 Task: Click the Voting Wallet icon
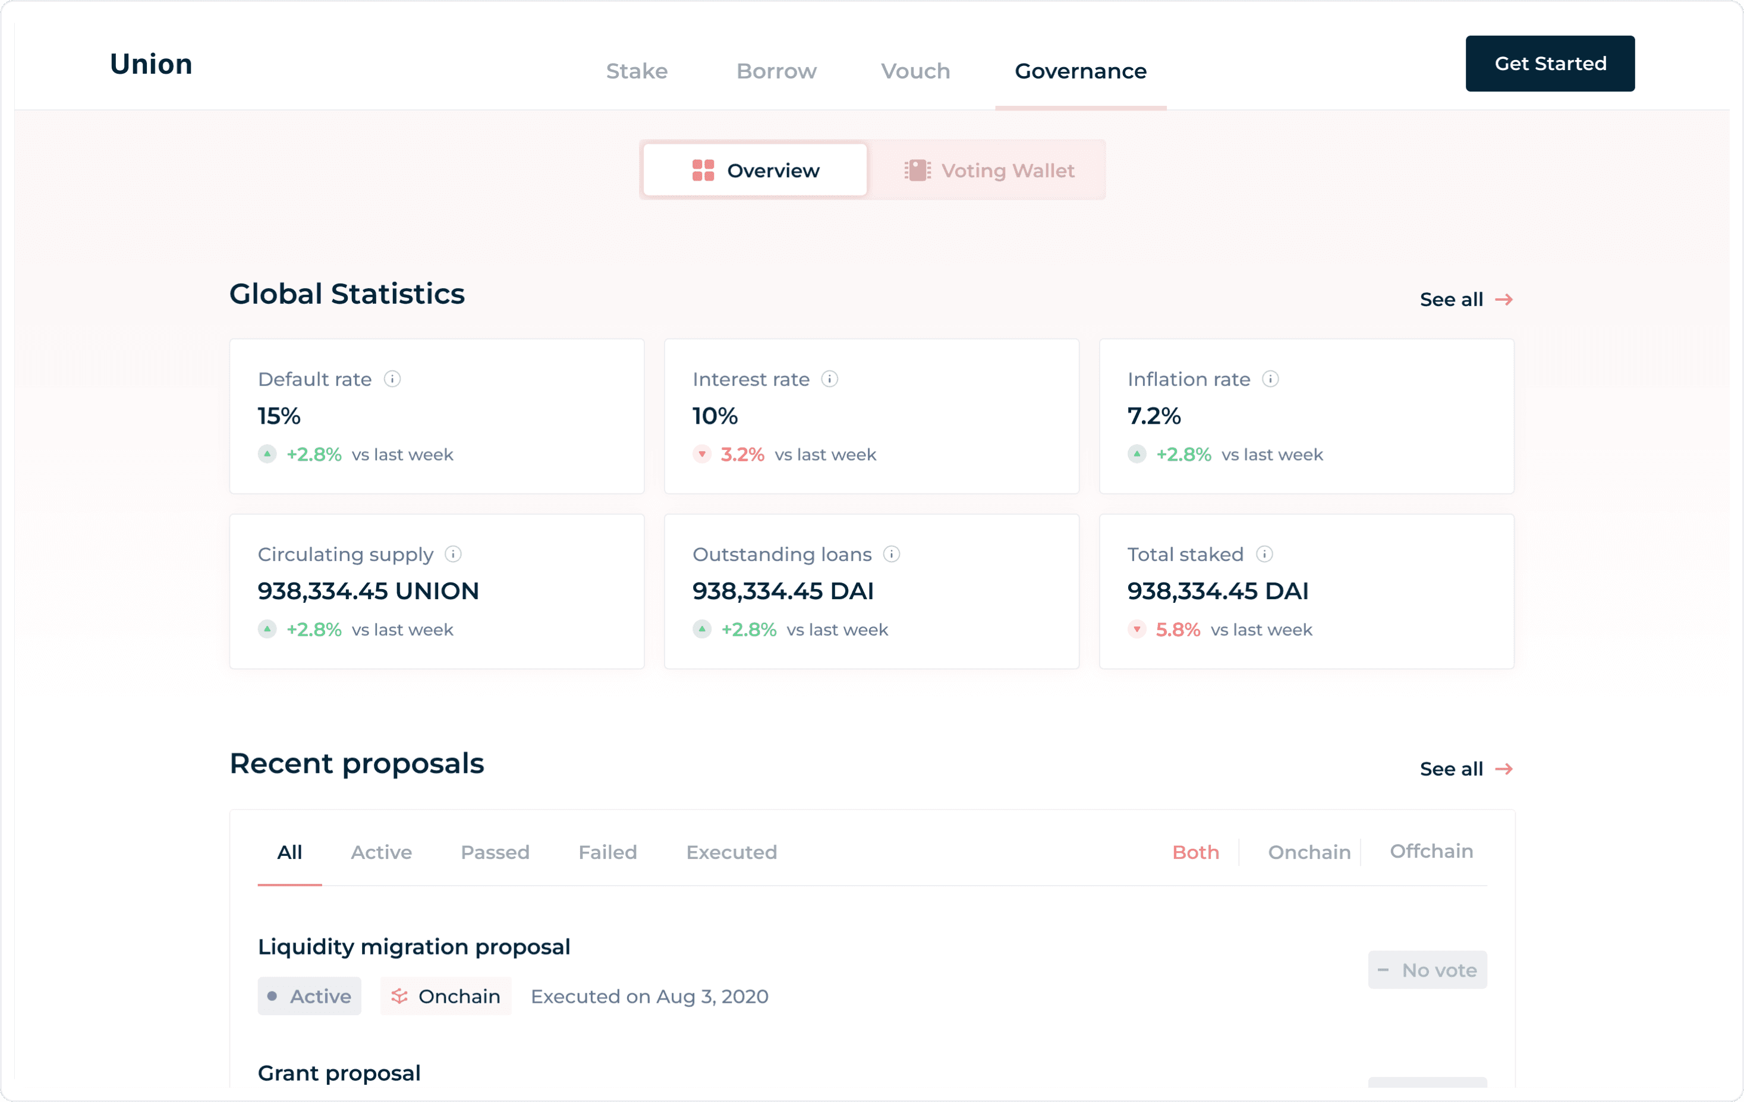click(917, 170)
